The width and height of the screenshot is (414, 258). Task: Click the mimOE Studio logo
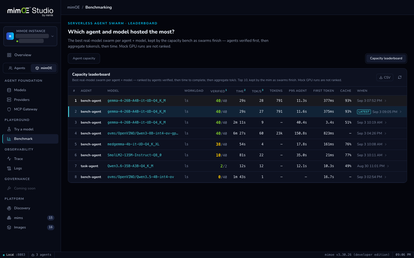pyautogui.click(x=30, y=11)
